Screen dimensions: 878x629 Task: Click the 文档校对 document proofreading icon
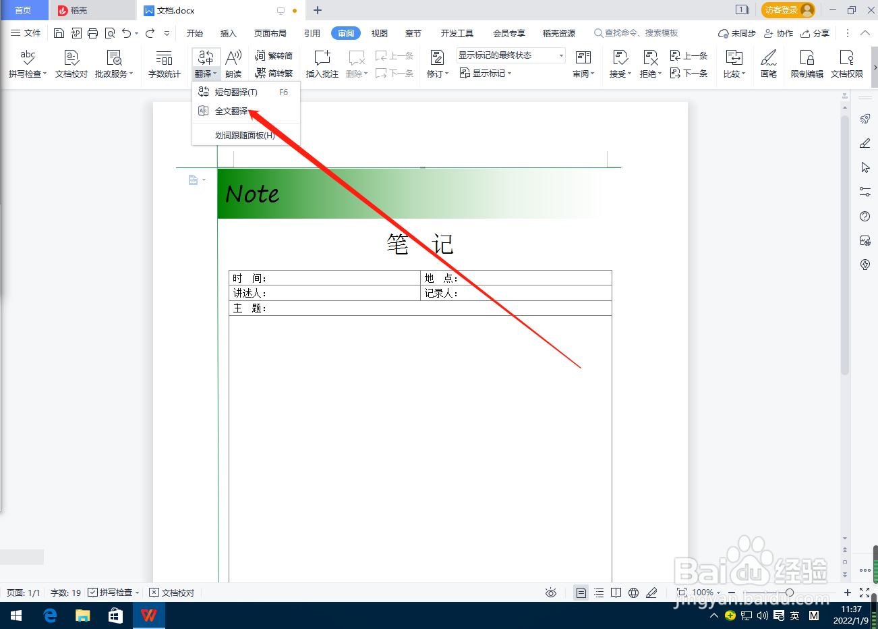pyautogui.click(x=71, y=58)
